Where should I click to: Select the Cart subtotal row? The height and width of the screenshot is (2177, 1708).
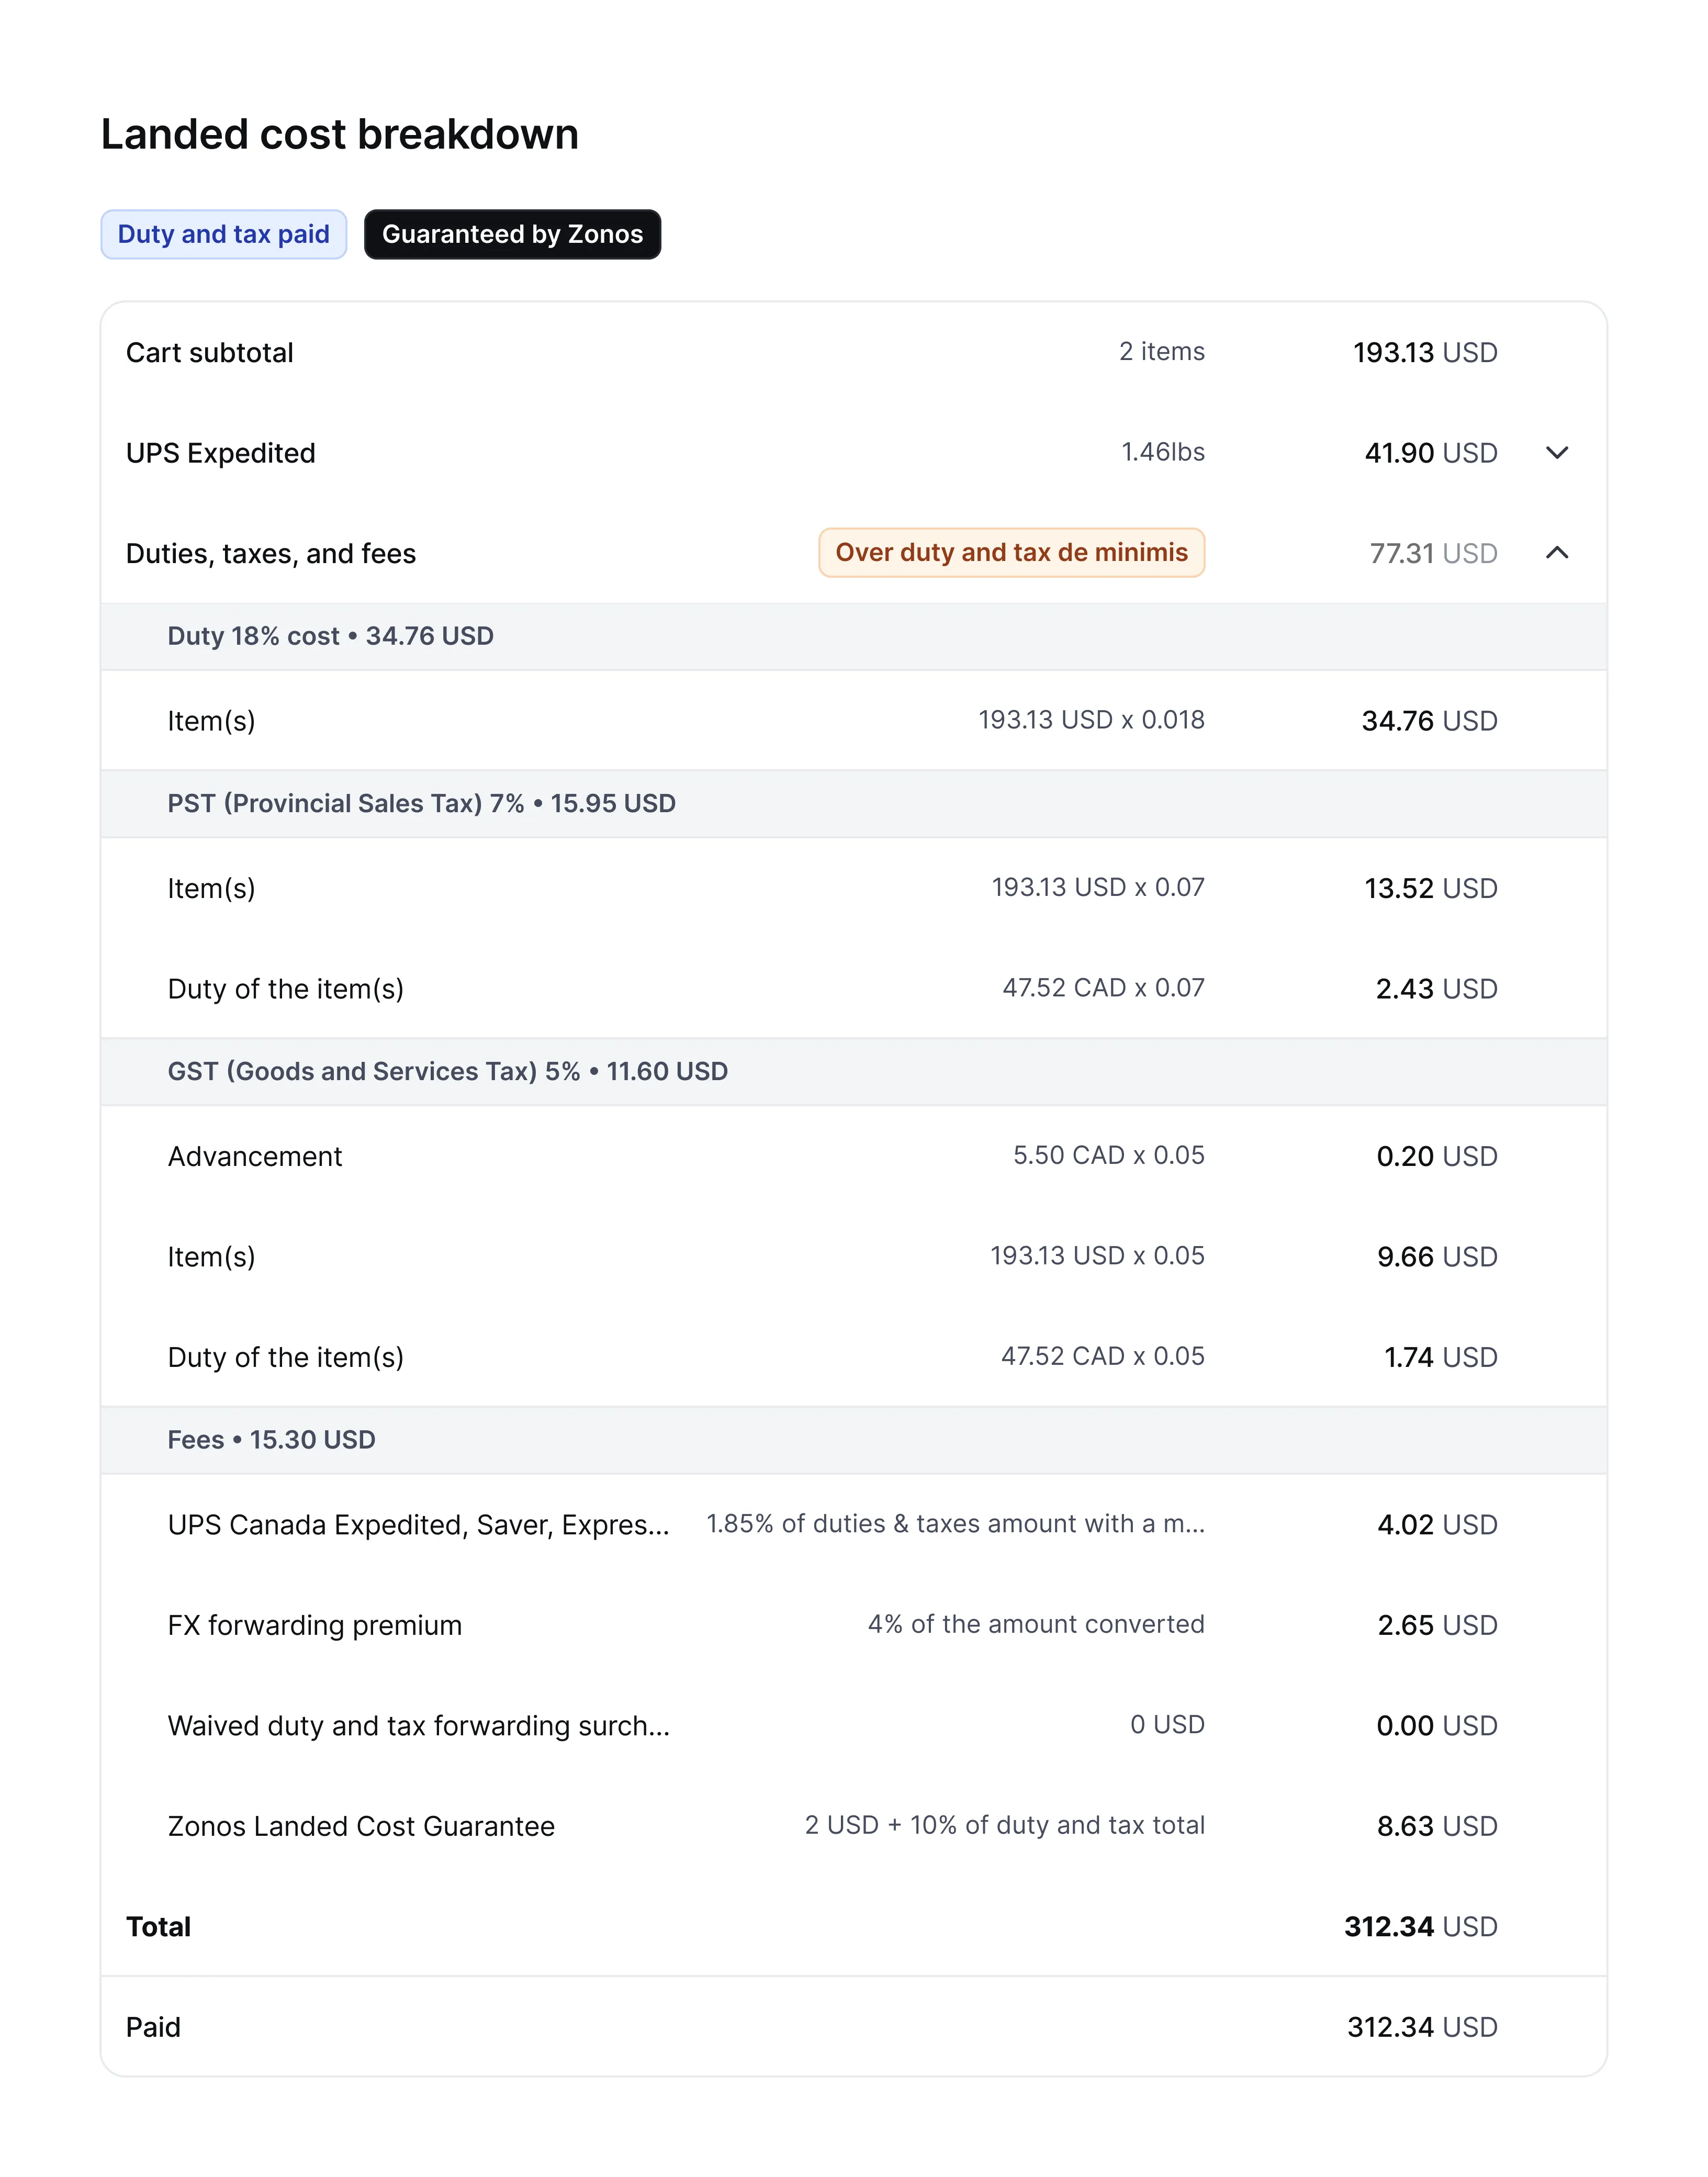(853, 352)
